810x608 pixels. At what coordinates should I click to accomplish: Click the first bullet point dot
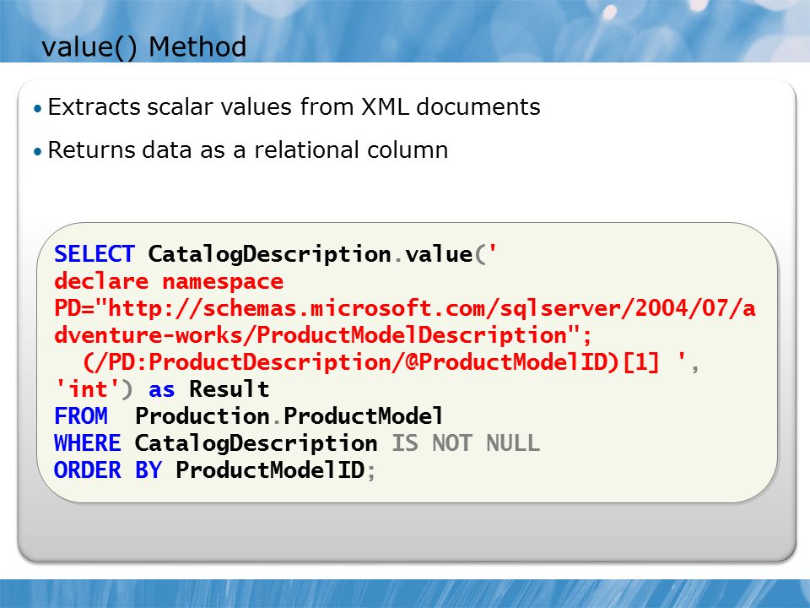(x=37, y=109)
